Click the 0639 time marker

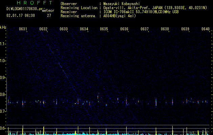pos(185,29)
